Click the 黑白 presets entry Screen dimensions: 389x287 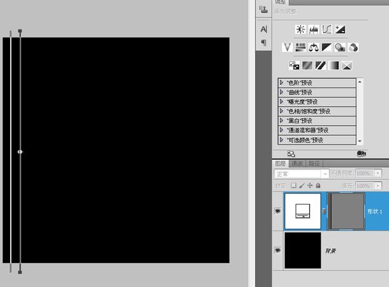(x=317, y=120)
